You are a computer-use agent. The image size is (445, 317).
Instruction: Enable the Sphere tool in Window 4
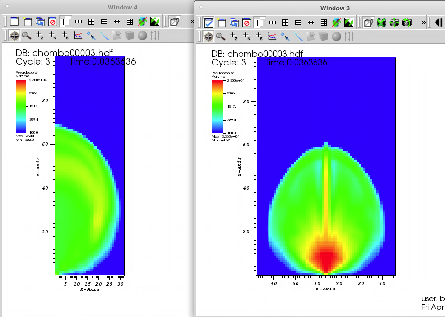(x=142, y=36)
